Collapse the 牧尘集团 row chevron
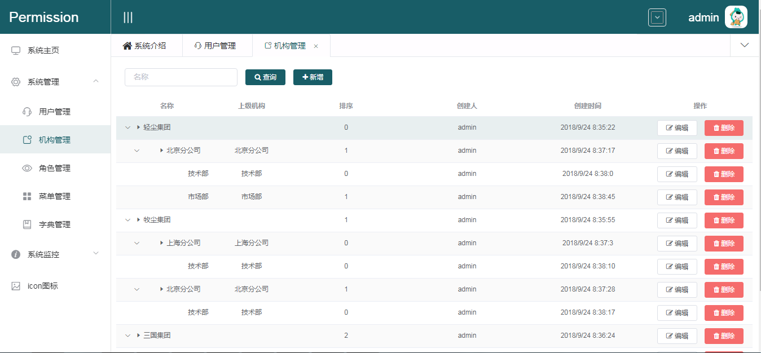761x353 pixels. [127, 220]
